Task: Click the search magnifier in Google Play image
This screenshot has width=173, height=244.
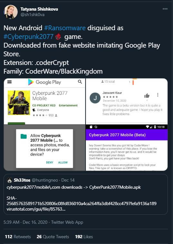Action: 80,82
